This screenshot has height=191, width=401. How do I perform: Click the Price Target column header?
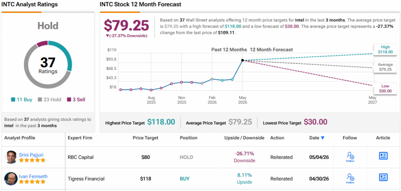(146, 138)
